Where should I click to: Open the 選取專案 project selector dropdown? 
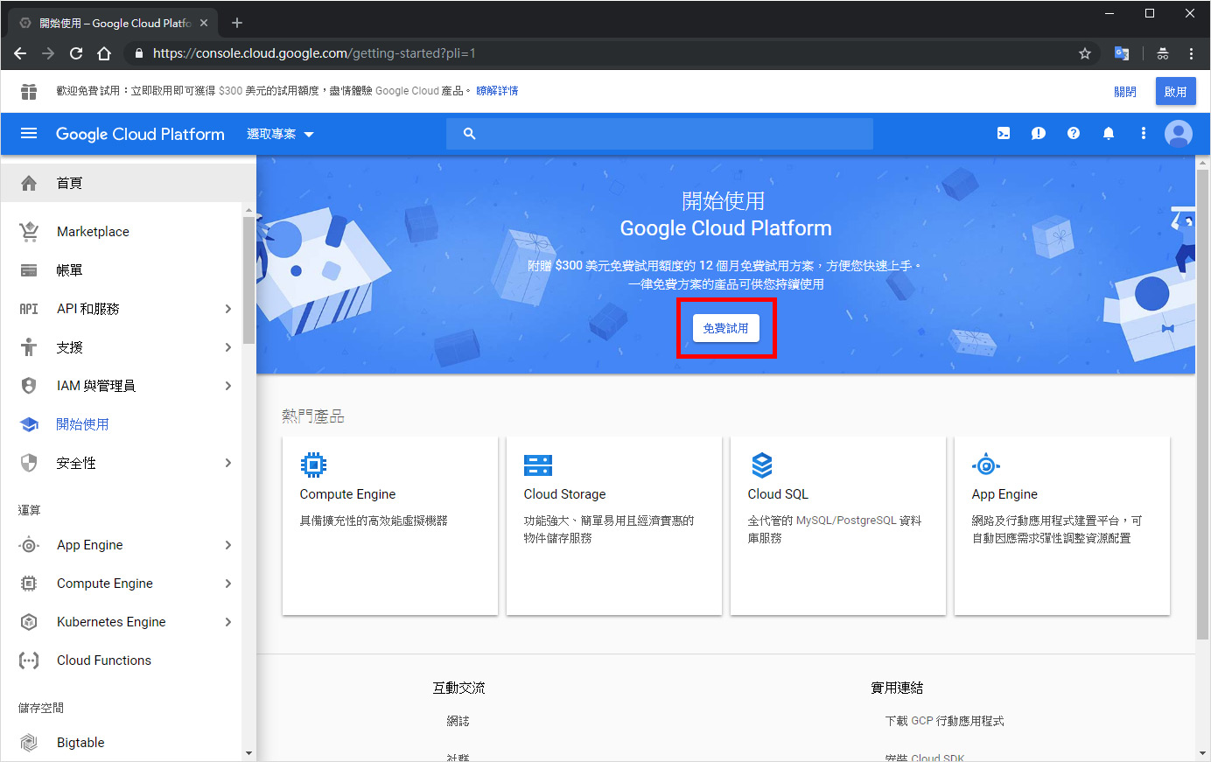[280, 134]
